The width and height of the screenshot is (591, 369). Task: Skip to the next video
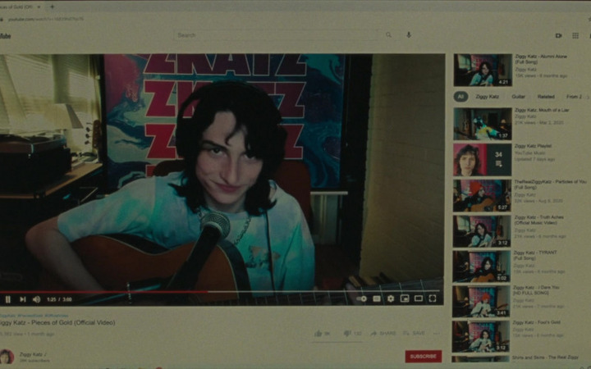click(23, 299)
